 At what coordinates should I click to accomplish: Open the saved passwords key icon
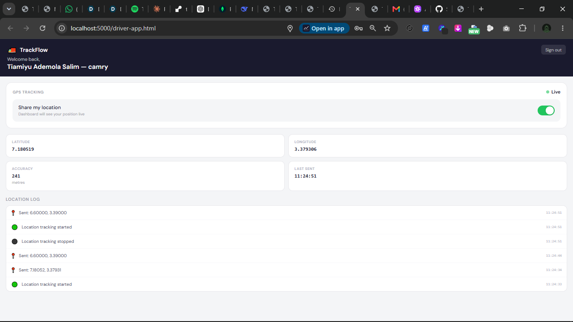click(358, 28)
